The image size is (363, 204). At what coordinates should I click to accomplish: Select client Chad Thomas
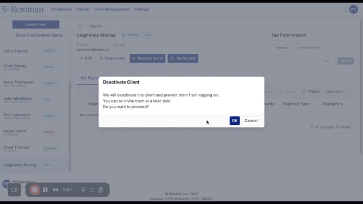(34, 148)
